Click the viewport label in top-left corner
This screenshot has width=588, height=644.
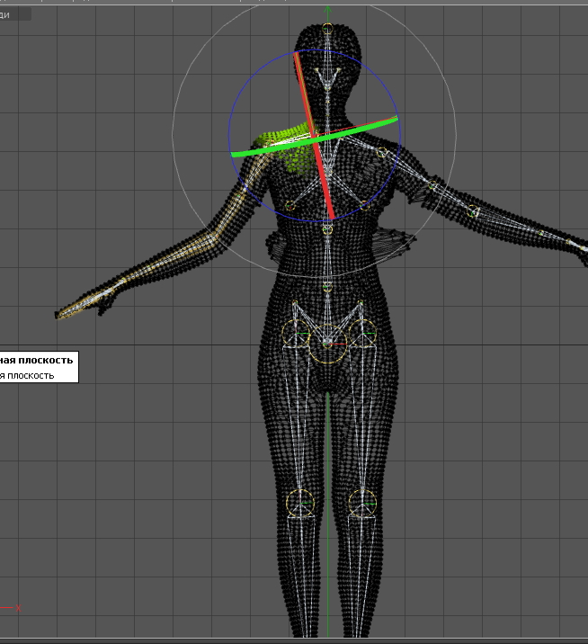(x=13, y=14)
